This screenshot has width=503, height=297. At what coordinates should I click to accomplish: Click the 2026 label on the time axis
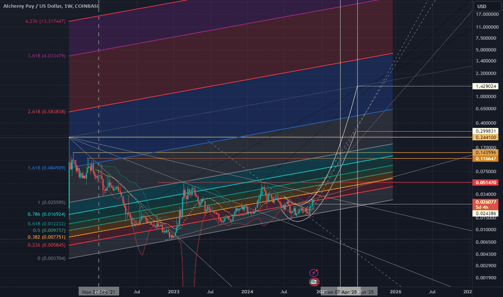(395, 292)
